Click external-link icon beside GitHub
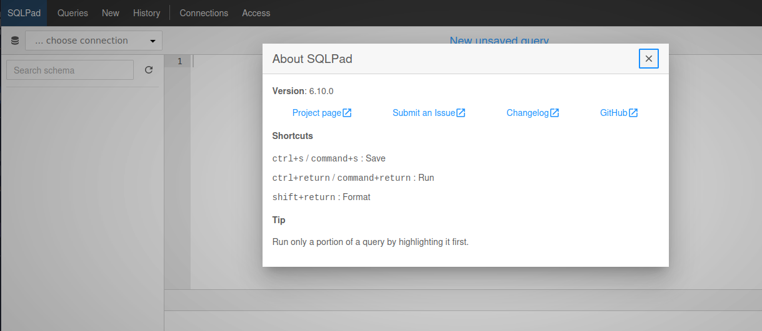 (633, 113)
